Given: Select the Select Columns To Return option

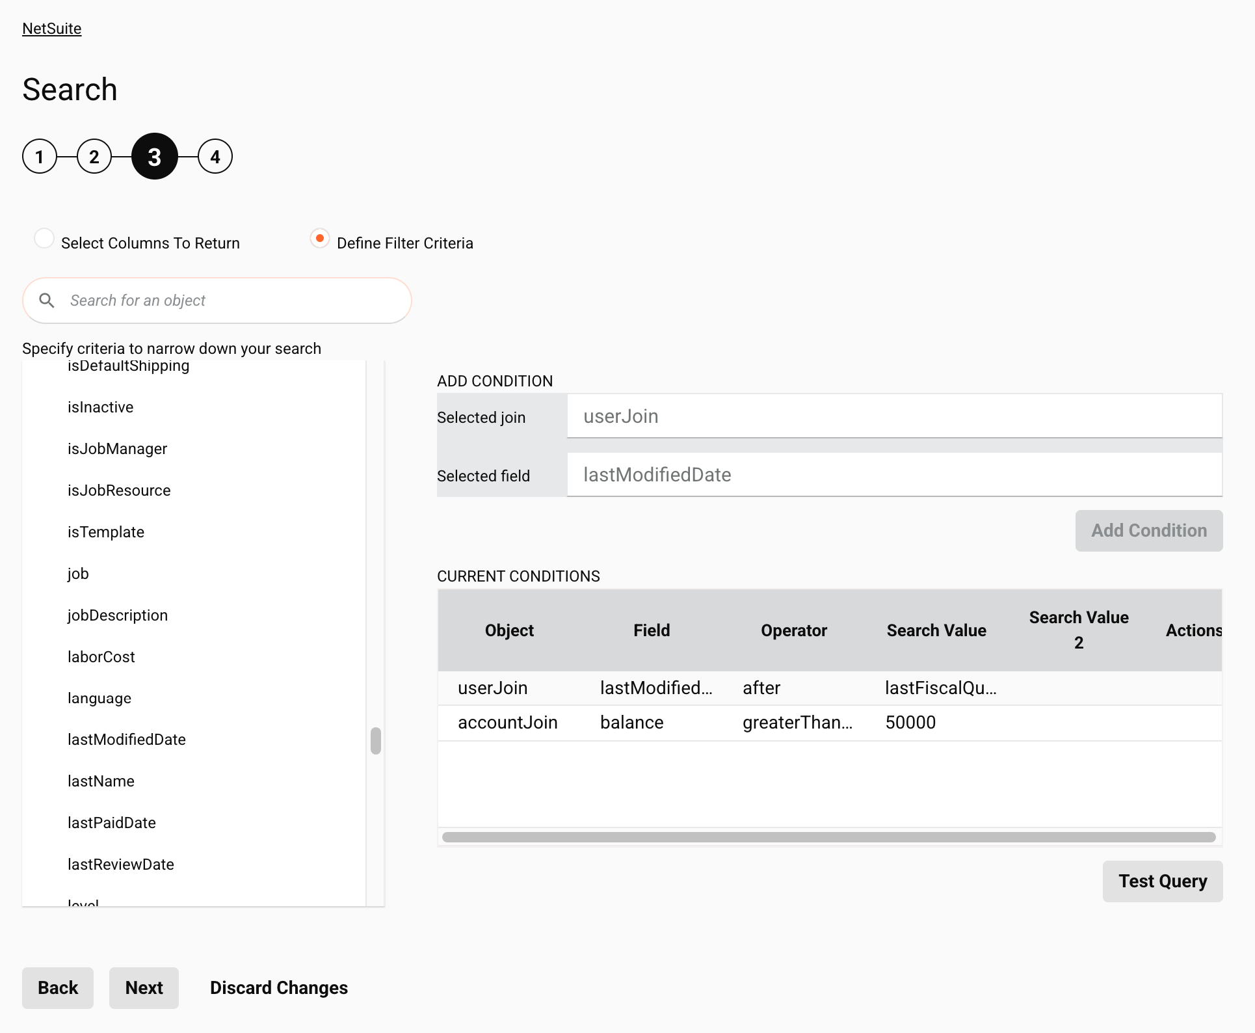Looking at the screenshot, I should point(44,239).
